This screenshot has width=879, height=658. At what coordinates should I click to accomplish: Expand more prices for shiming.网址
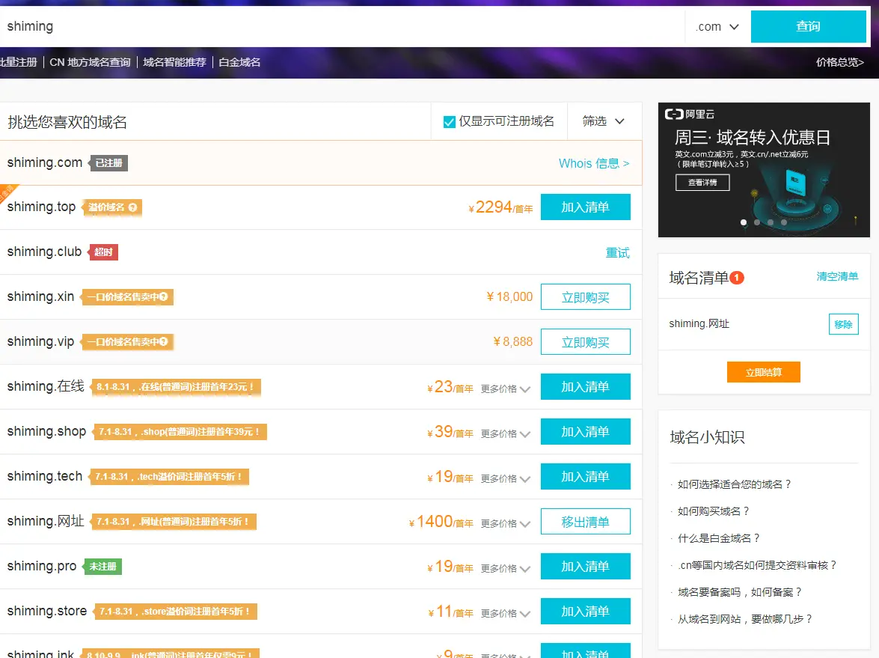click(505, 523)
